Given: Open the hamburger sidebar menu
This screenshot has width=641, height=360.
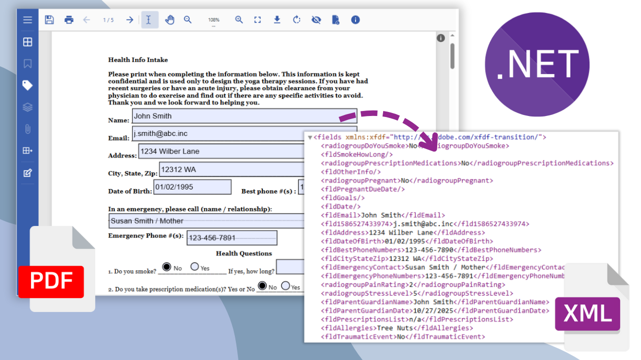Looking at the screenshot, I should (28, 20).
